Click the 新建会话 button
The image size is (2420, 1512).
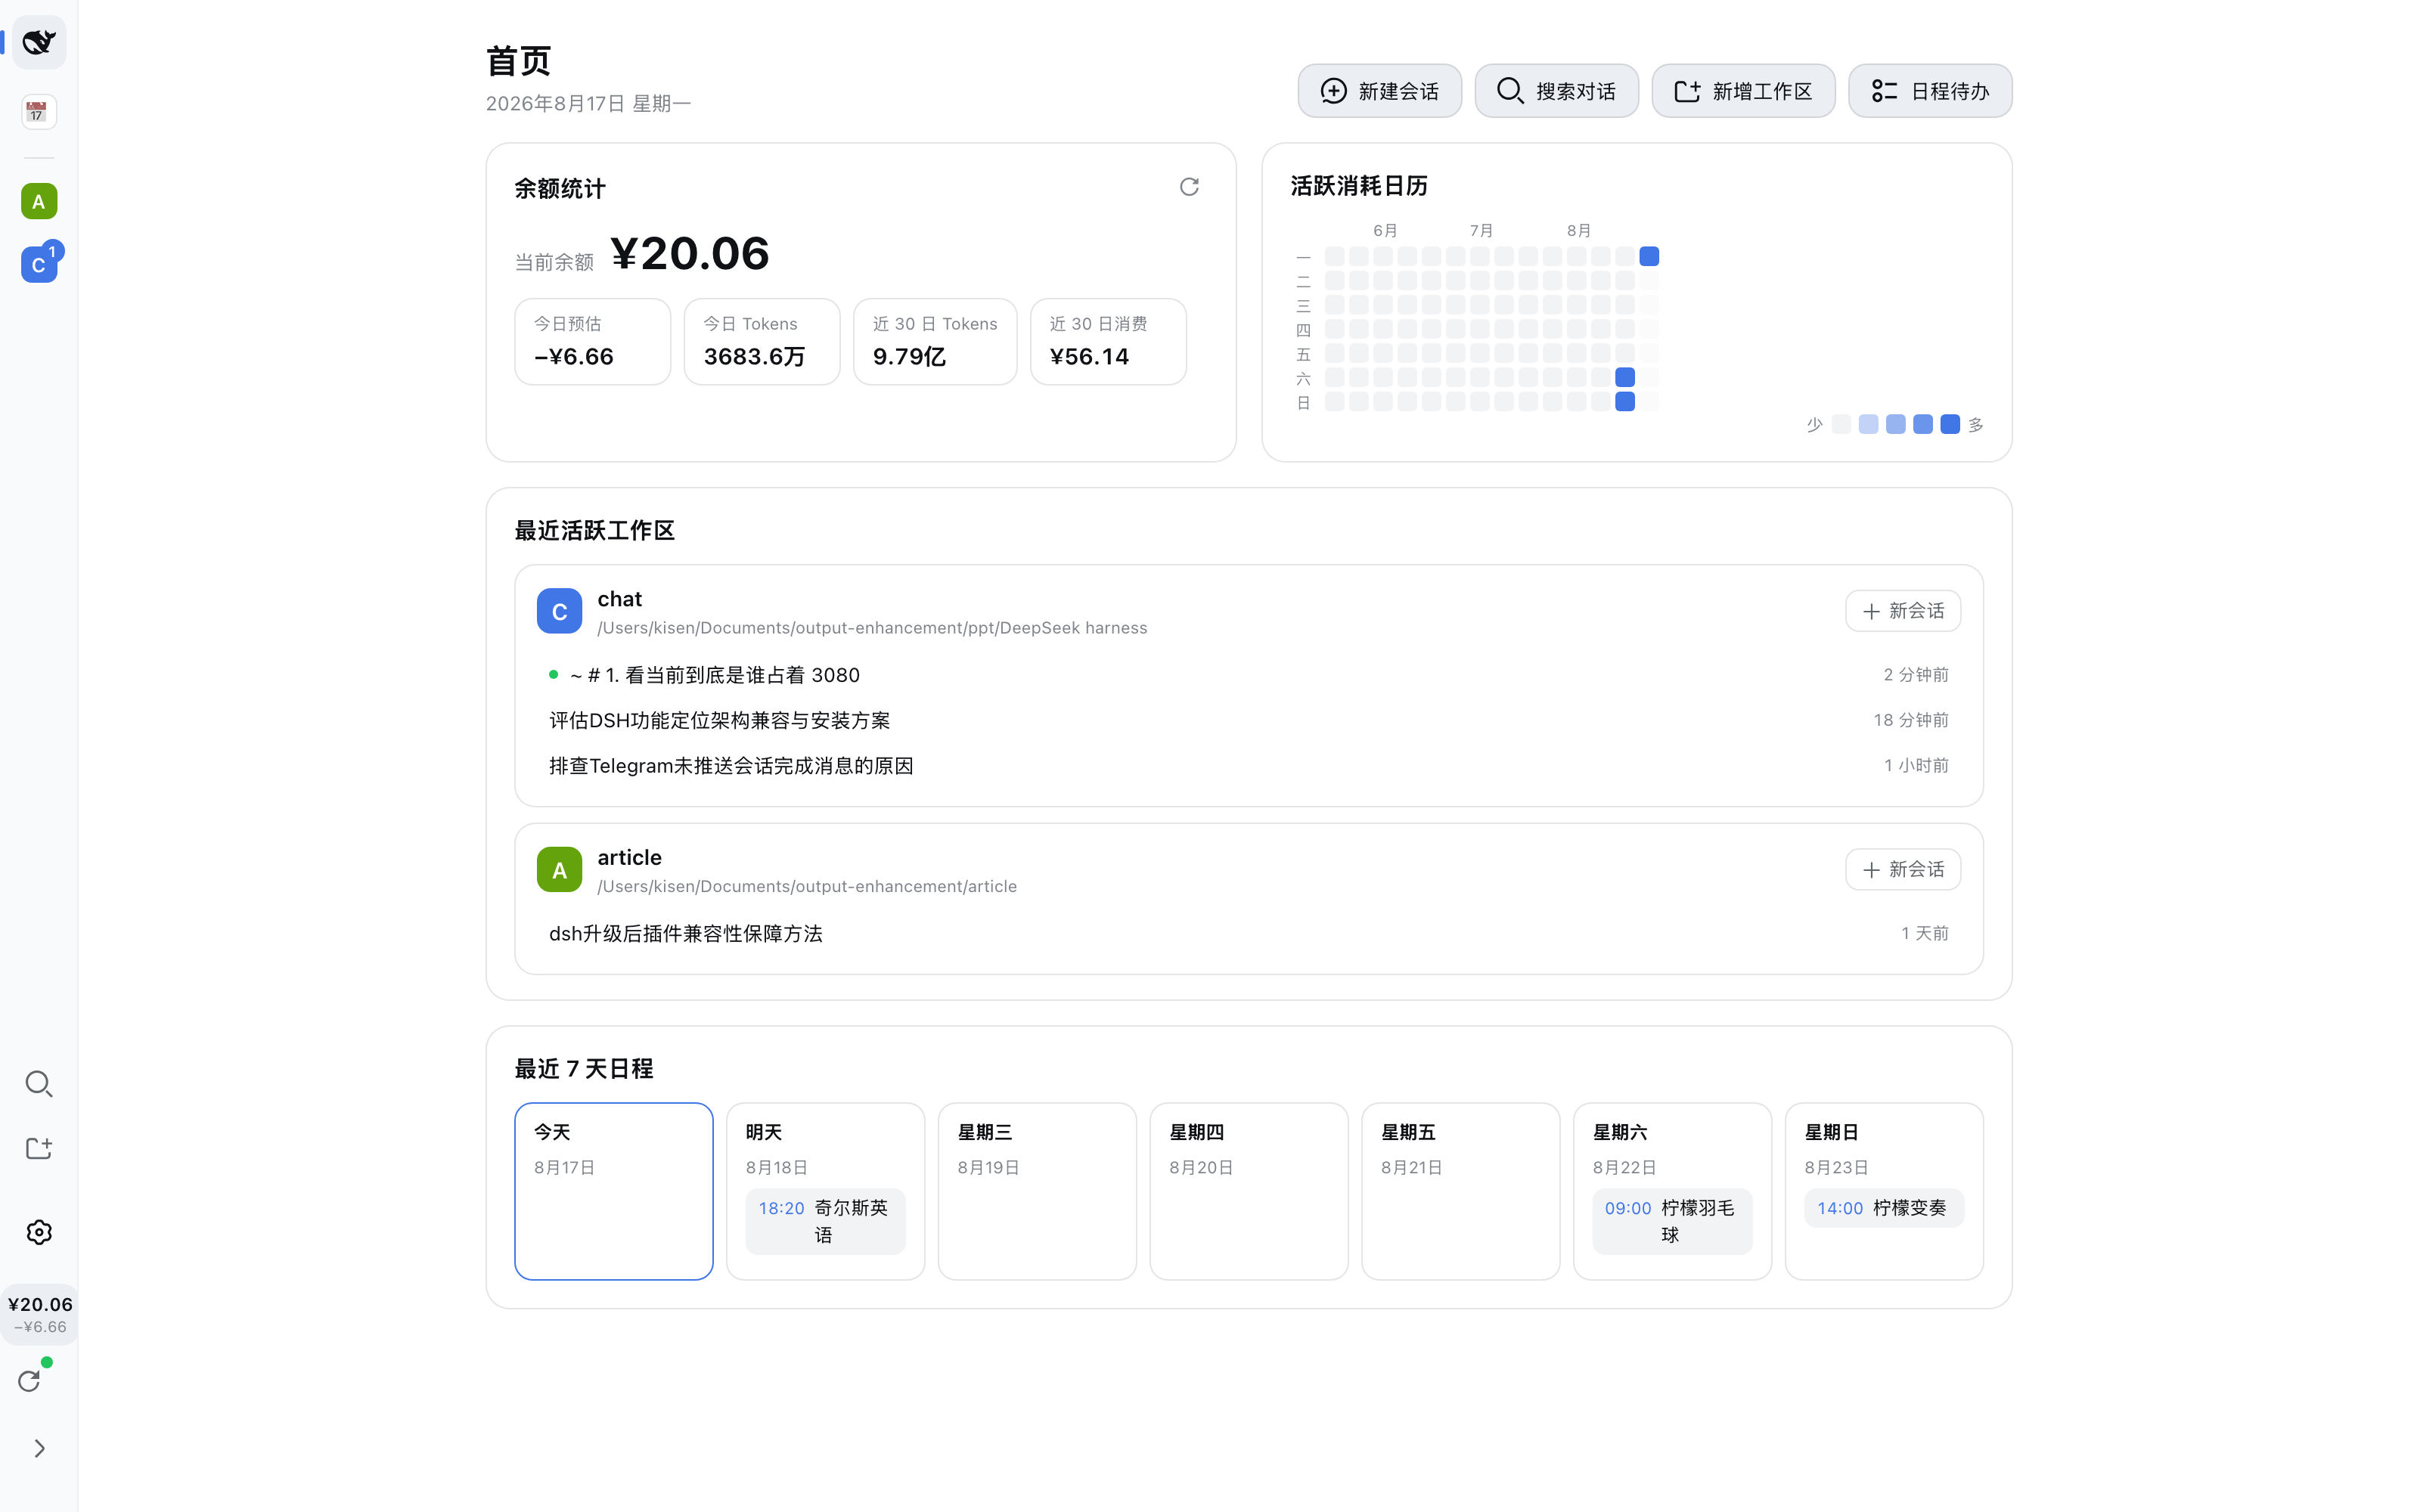[1379, 91]
